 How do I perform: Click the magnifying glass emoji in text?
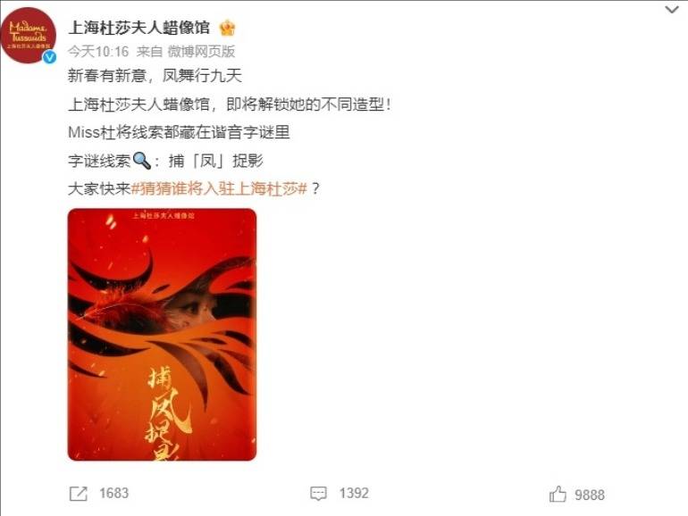pos(141,161)
